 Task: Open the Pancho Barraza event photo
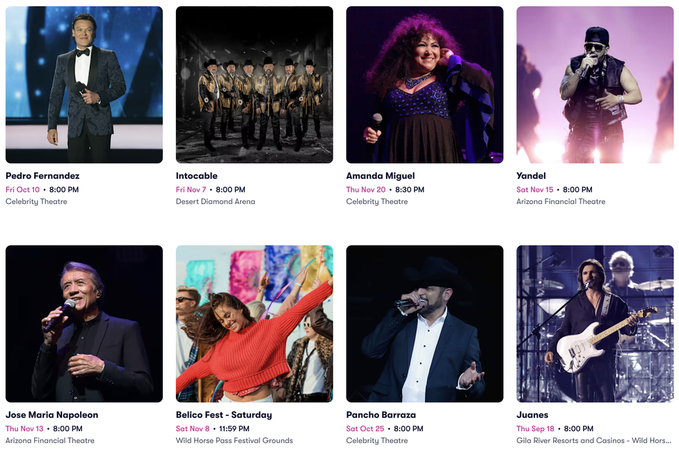pyautogui.click(x=425, y=323)
